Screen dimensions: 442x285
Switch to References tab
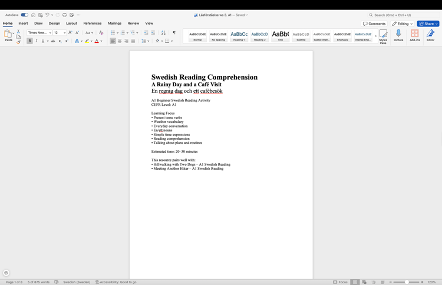tap(93, 24)
